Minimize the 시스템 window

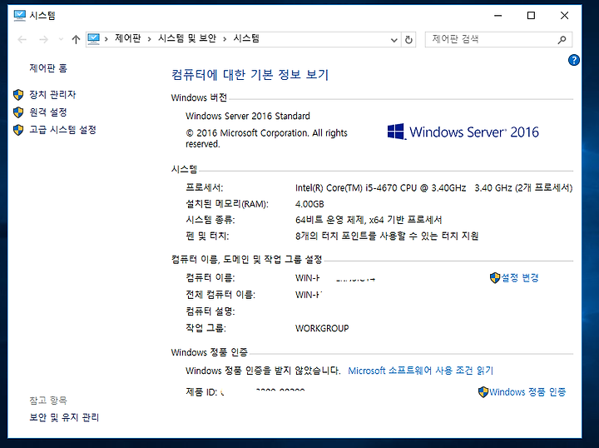[x=498, y=15]
